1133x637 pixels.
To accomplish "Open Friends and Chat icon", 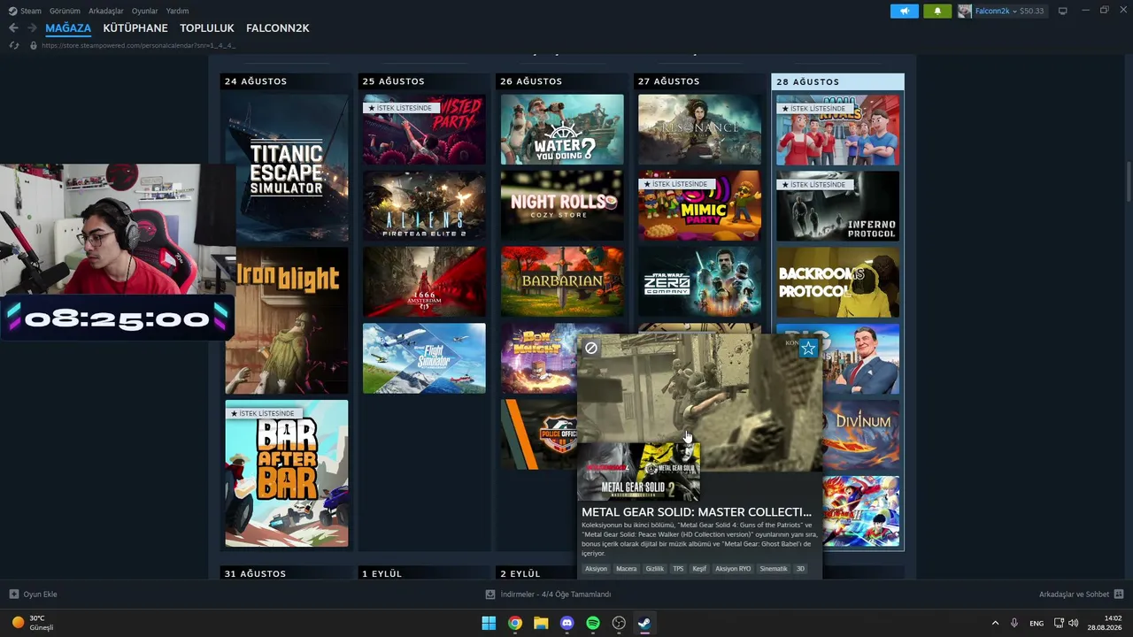I will pyautogui.click(x=1119, y=595).
